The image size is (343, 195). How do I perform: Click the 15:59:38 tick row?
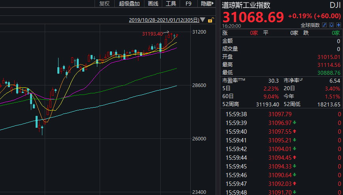point(236,114)
